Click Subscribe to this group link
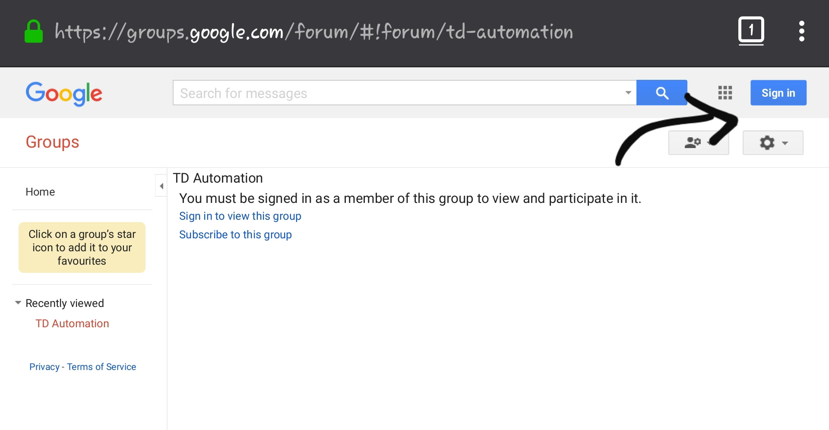The width and height of the screenshot is (829, 430). click(235, 235)
